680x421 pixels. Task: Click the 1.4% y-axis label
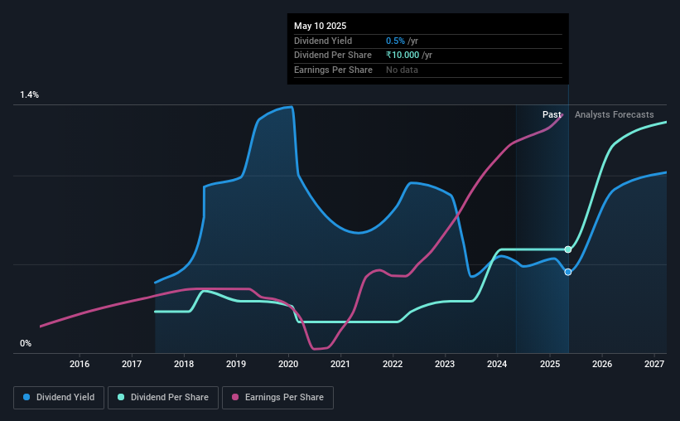tap(29, 95)
